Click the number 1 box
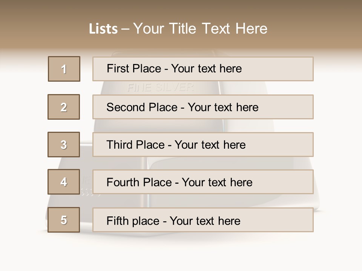This screenshot has width=362, height=271. click(x=64, y=69)
